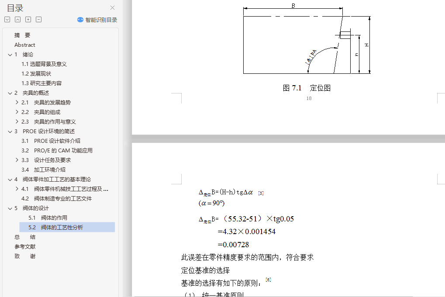
Task: Click the line 定位基准的选择
Action: 206,270
